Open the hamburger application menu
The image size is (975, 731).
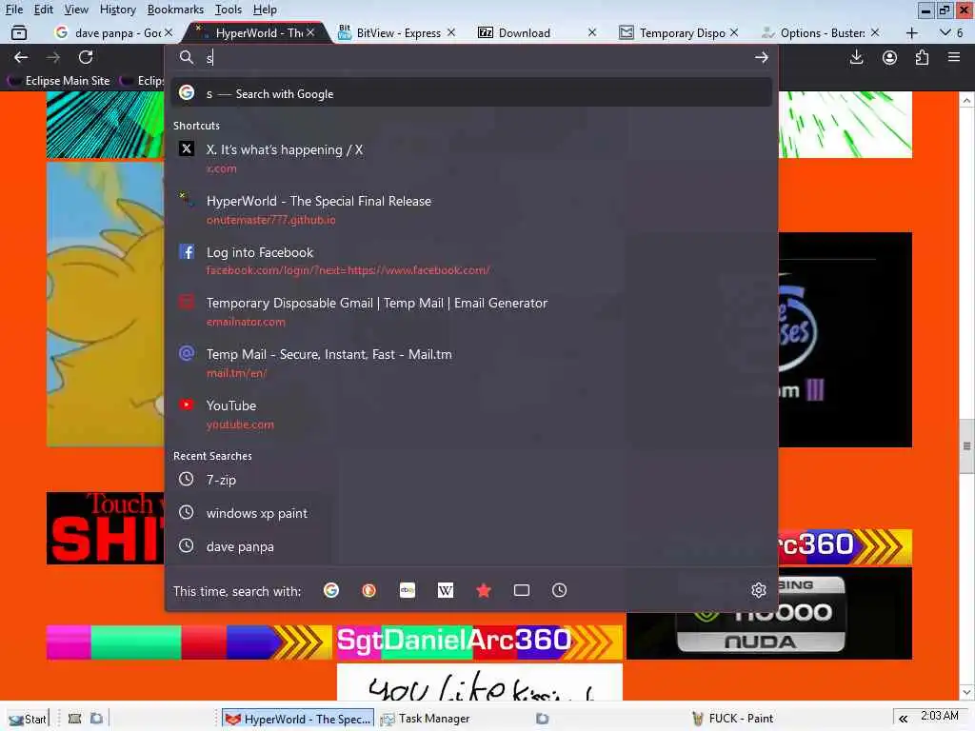(x=954, y=57)
